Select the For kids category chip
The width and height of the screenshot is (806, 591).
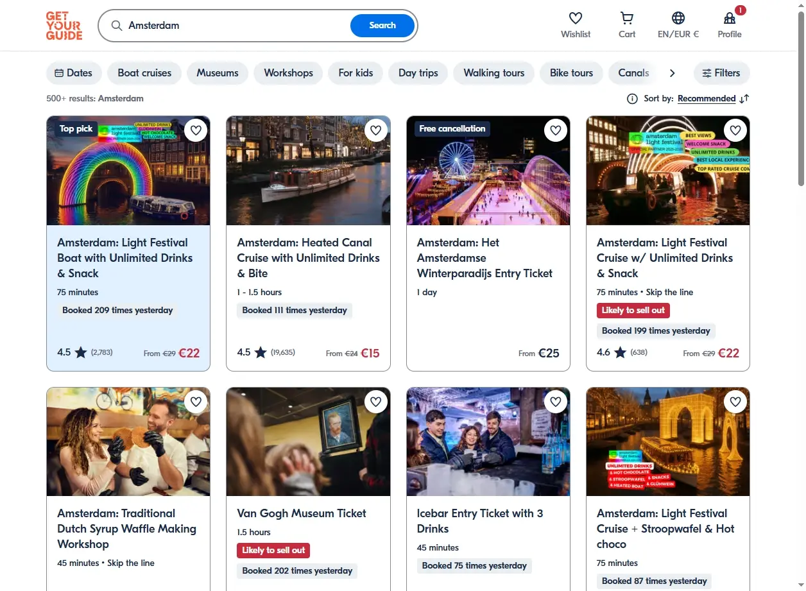click(x=356, y=73)
